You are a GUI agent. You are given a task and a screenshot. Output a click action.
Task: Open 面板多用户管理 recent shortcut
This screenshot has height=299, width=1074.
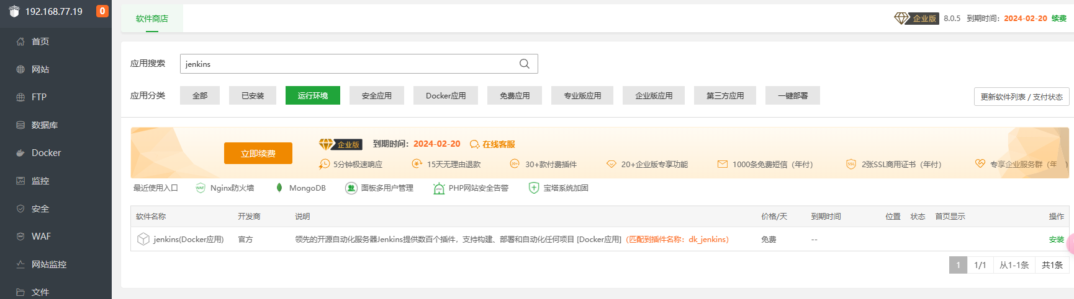tap(379, 188)
